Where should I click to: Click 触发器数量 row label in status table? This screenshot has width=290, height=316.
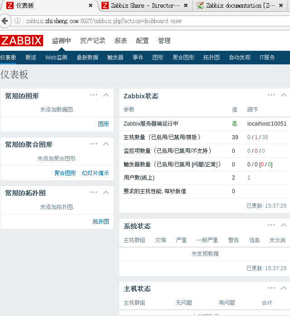[x=172, y=165]
